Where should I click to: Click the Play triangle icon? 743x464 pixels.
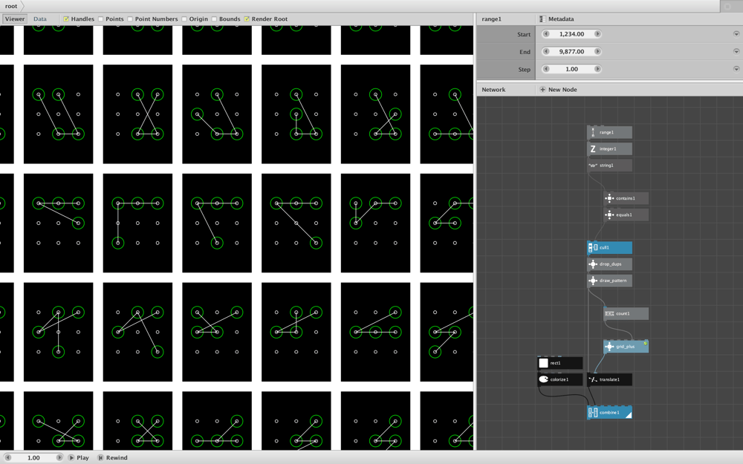[x=71, y=458]
